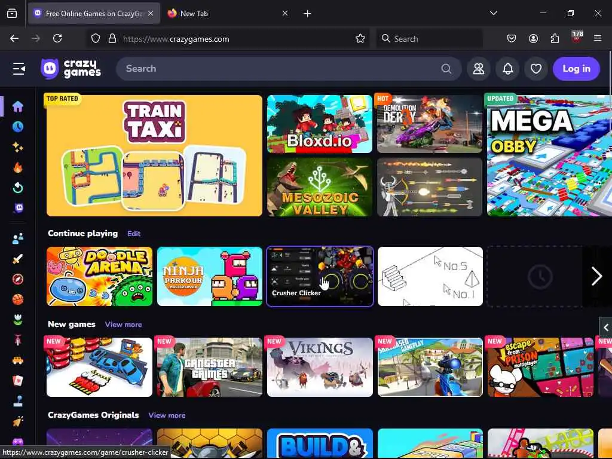The width and height of the screenshot is (612, 459).
Task: Click the Log in button
Action: pos(576,69)
